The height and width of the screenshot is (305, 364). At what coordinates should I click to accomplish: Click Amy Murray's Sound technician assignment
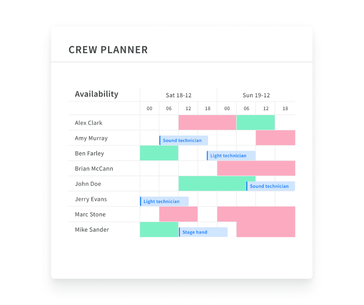[184, 141]
